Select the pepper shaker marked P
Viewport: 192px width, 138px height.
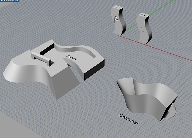pyautogui.click(x=118, y=20)
